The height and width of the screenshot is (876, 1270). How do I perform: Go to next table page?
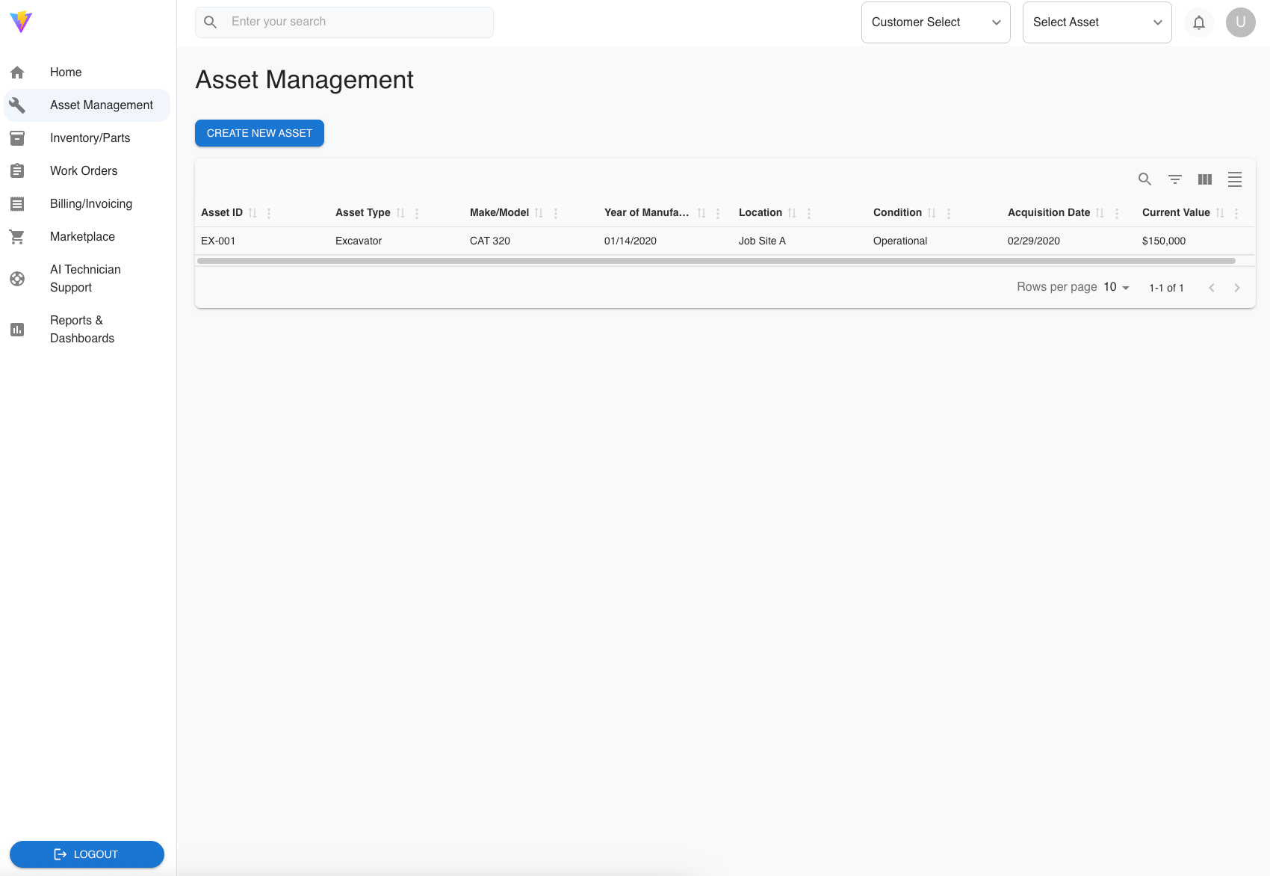click(1237, 288)
